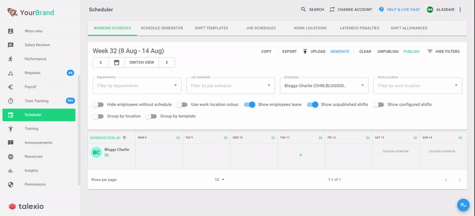The image size is (475, 216).
Task: Click the upload arrow icon
Action: [305, 52]
